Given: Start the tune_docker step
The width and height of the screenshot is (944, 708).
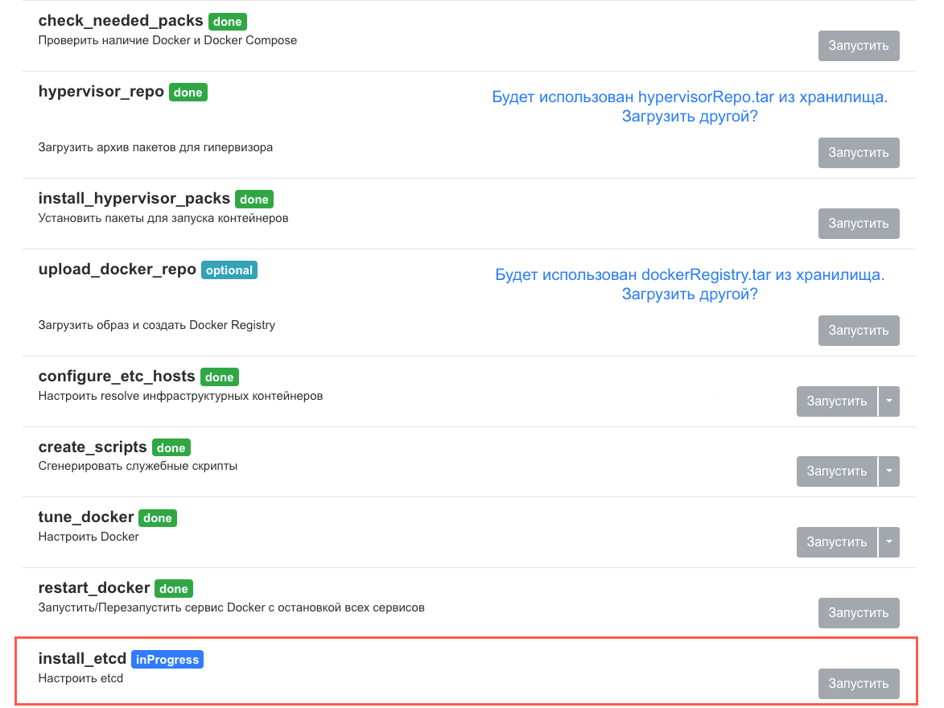Looking at the screenshot, I should click(836, 542).
